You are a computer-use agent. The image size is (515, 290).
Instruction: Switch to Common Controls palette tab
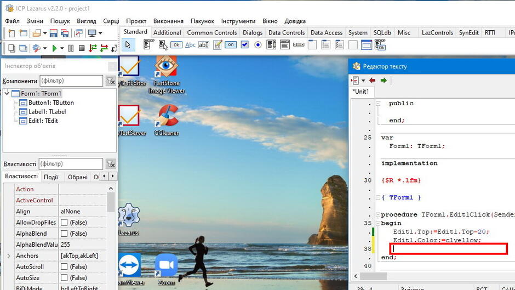[x=212, y=32]
